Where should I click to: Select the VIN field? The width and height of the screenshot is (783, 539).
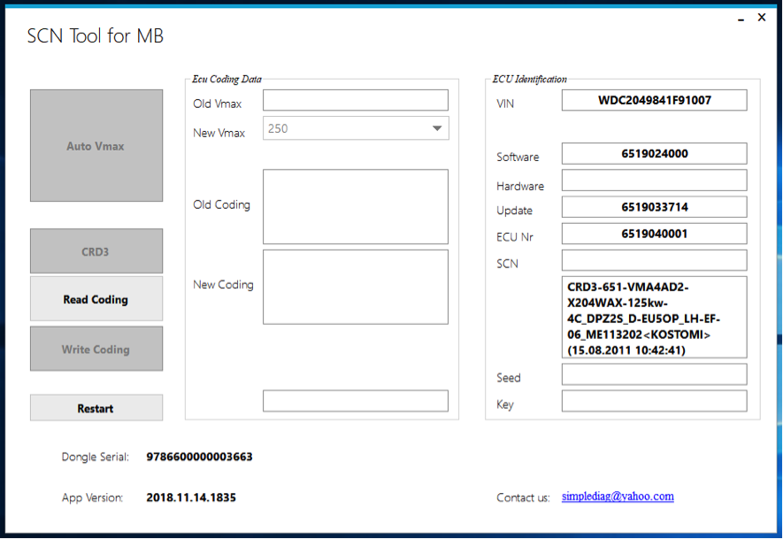pos(654,100)
